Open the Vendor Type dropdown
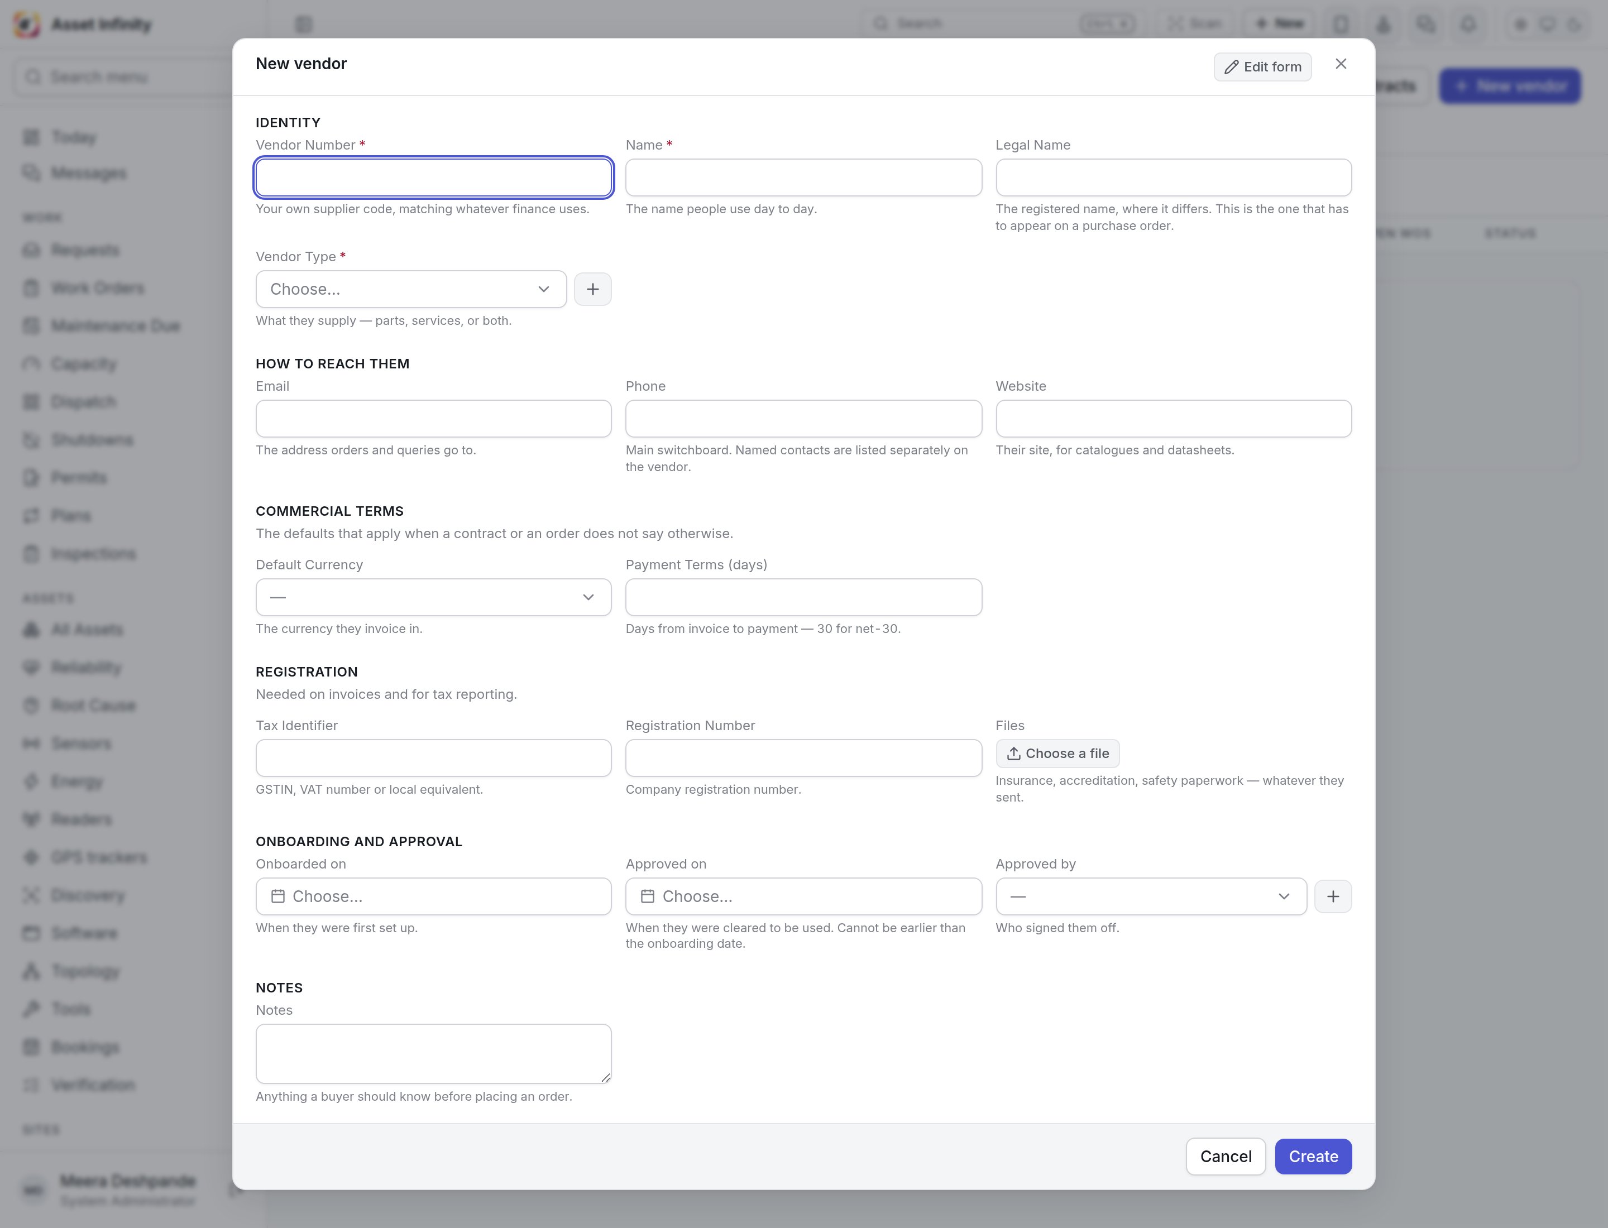Viewport: 1608px width, 1228px height. pos(411,289)
